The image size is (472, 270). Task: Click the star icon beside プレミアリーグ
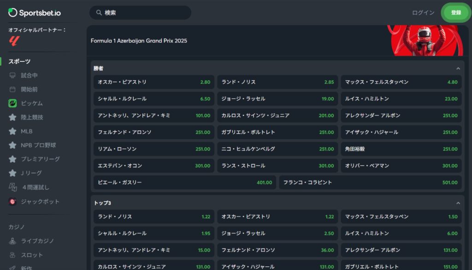point(12,159)
